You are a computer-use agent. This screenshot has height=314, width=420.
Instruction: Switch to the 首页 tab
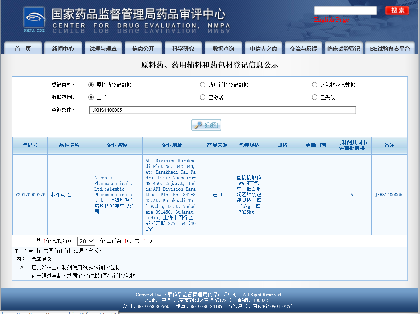click(x=23, y=48)
